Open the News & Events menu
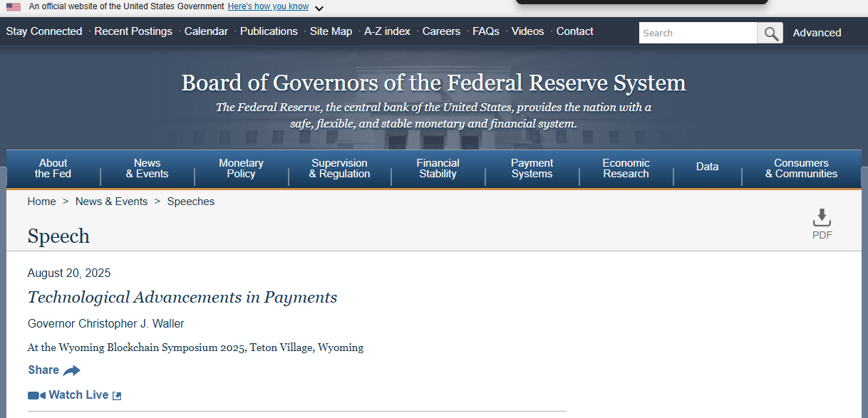This screenshot has height=418, width=868. 148,169
